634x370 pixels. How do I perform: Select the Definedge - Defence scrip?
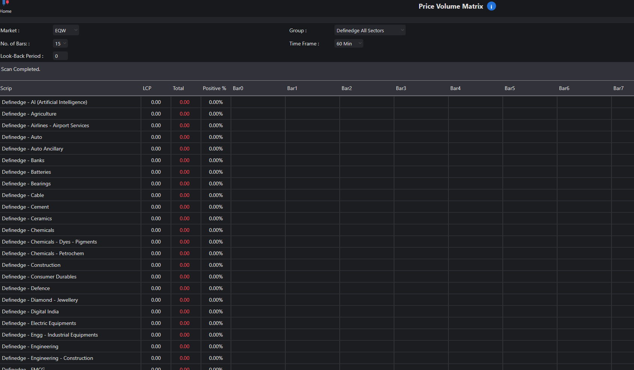26,288
